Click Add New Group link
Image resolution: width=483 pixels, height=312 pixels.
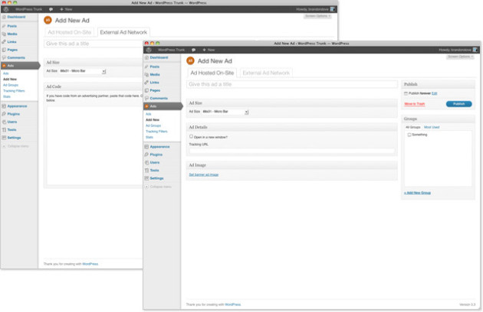click(417, 193)
